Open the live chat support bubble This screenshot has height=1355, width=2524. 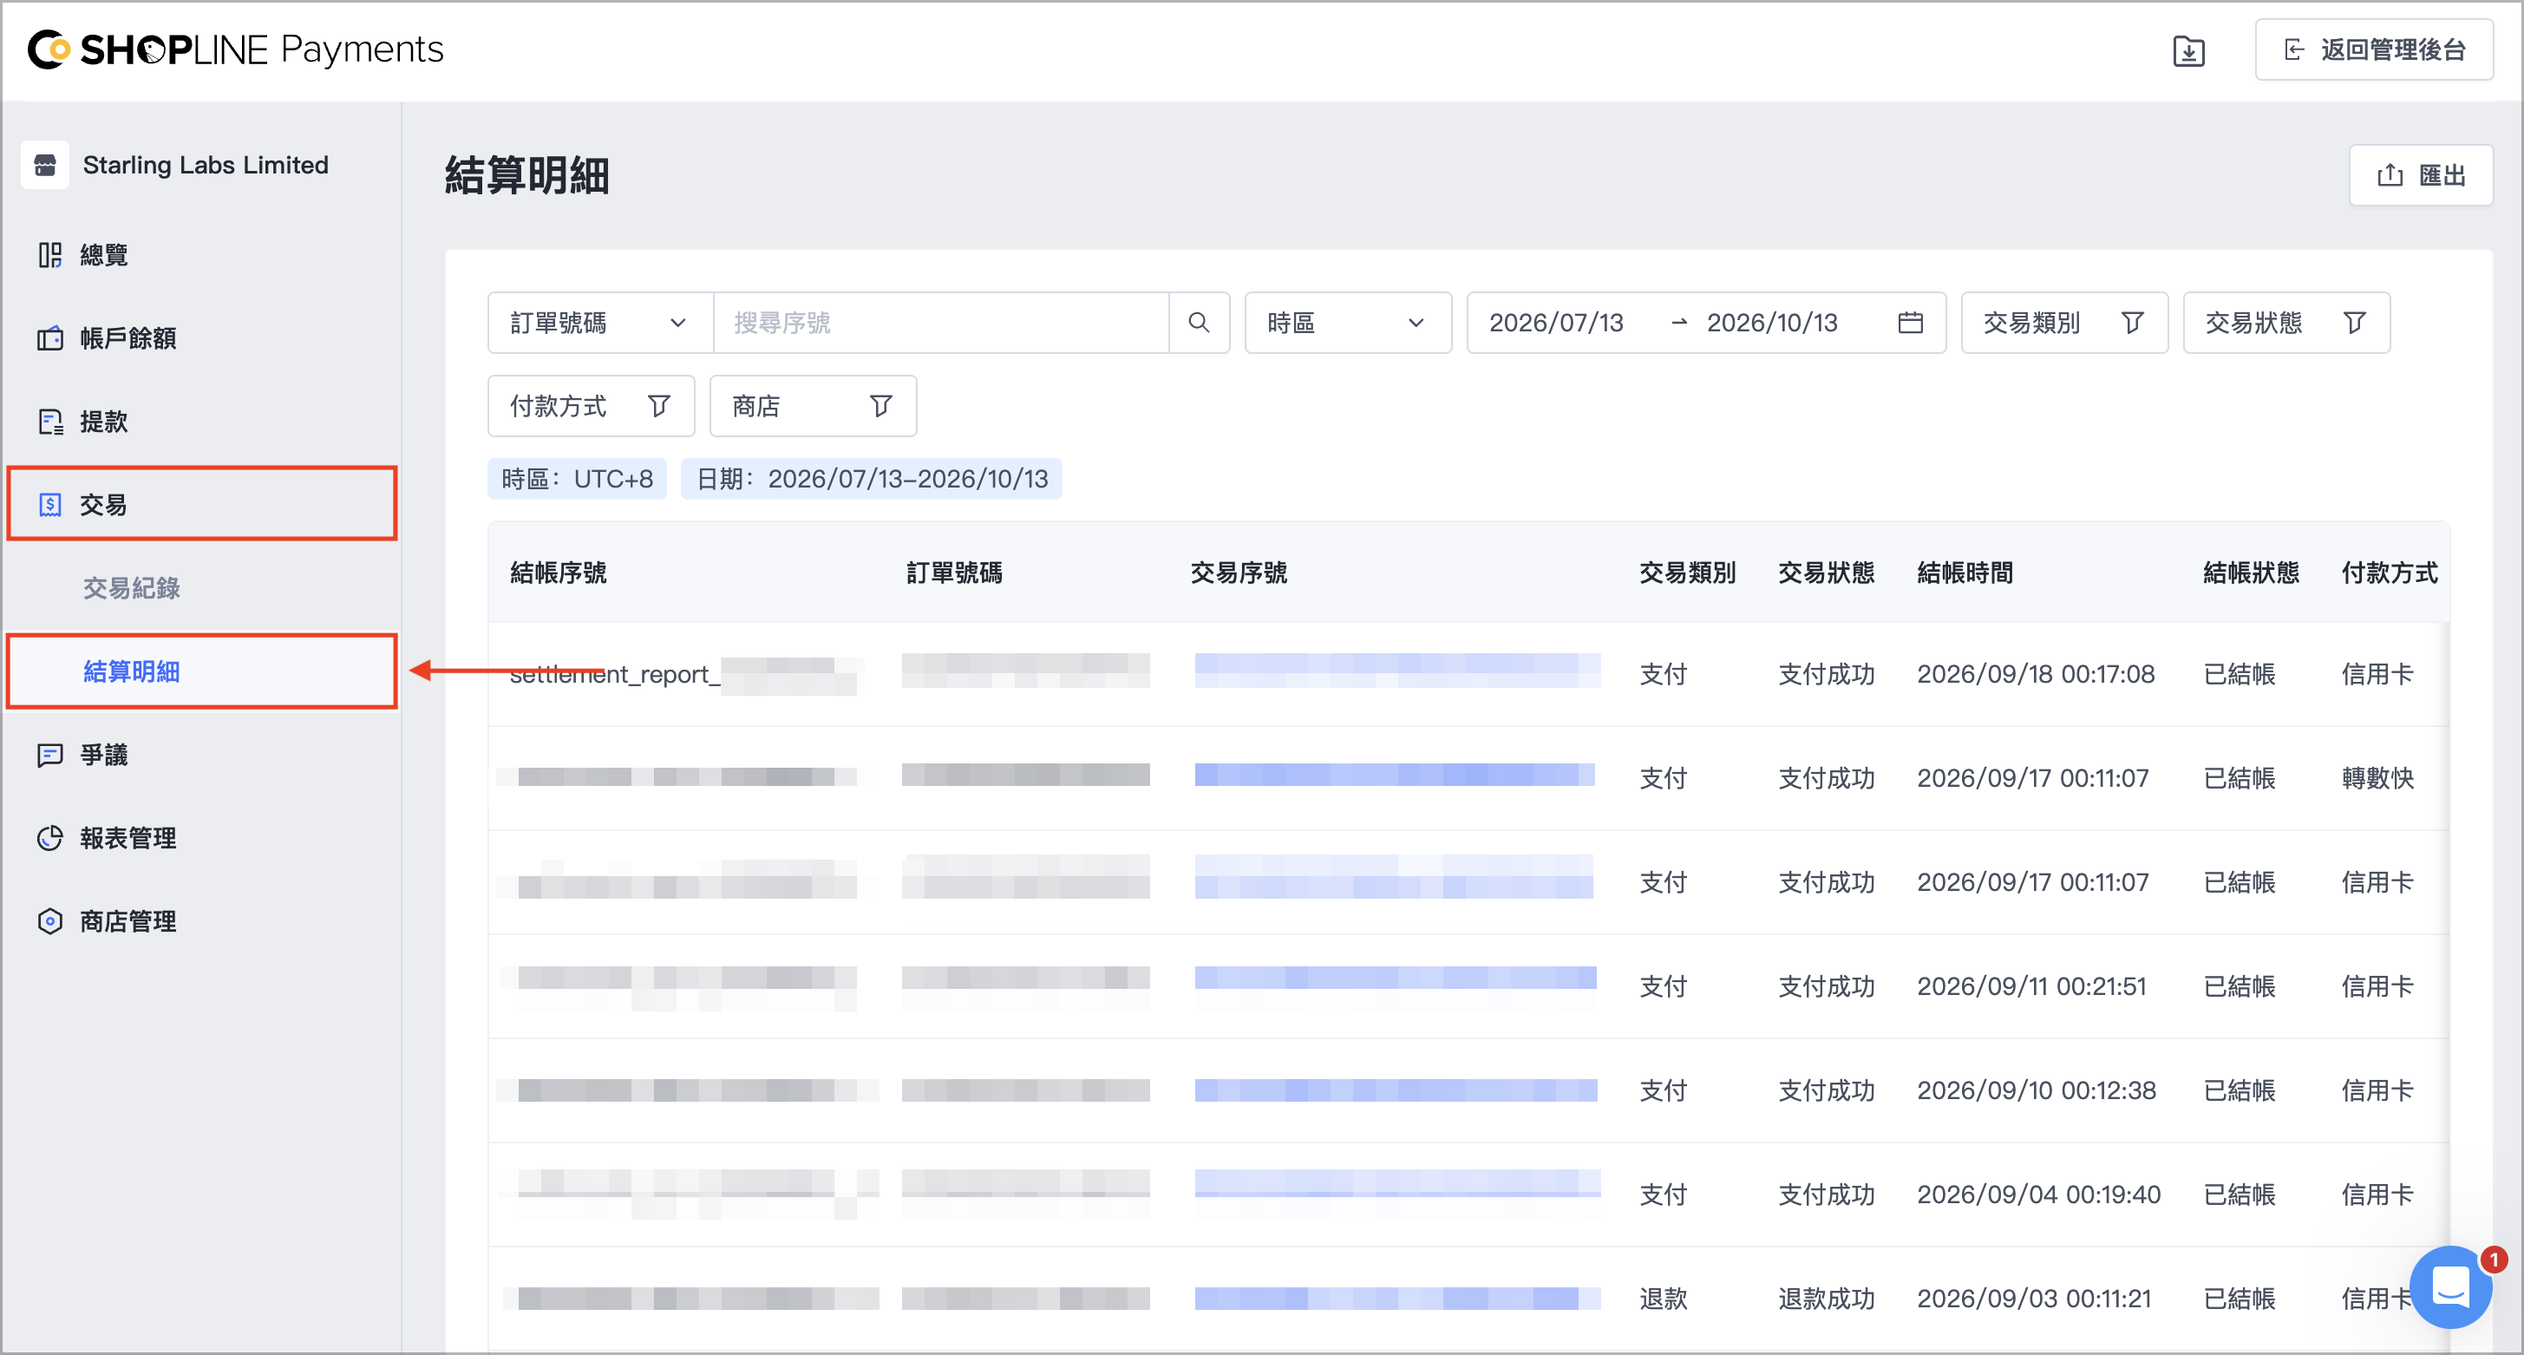(x=2450, y=1286)
